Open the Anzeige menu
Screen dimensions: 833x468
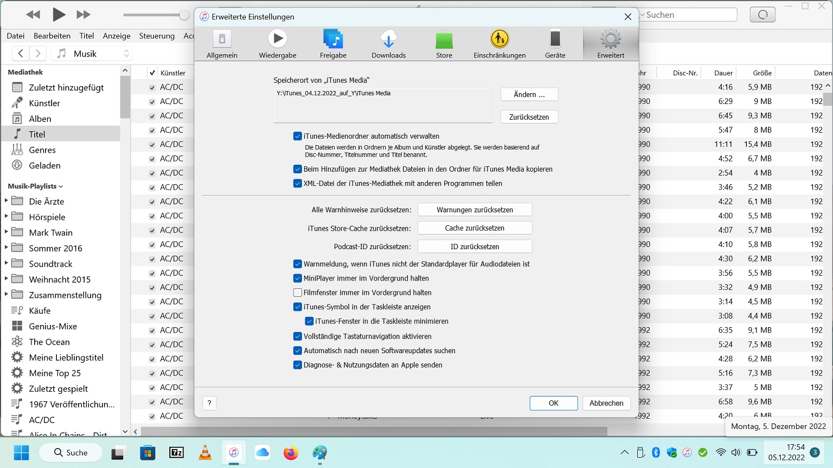(117, 36)
